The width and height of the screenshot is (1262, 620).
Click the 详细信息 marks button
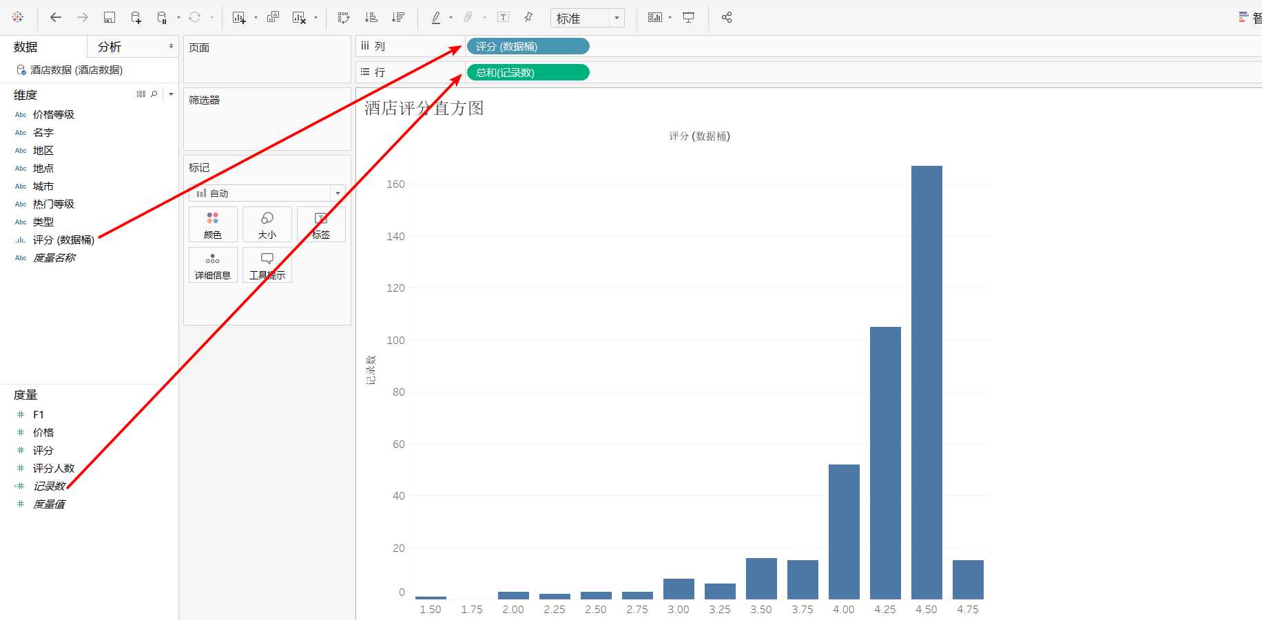[213, 265]
